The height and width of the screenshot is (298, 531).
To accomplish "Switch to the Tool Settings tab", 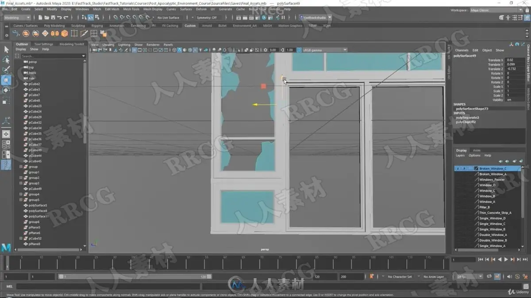I will pyautogui.click(x=44, y=44).
